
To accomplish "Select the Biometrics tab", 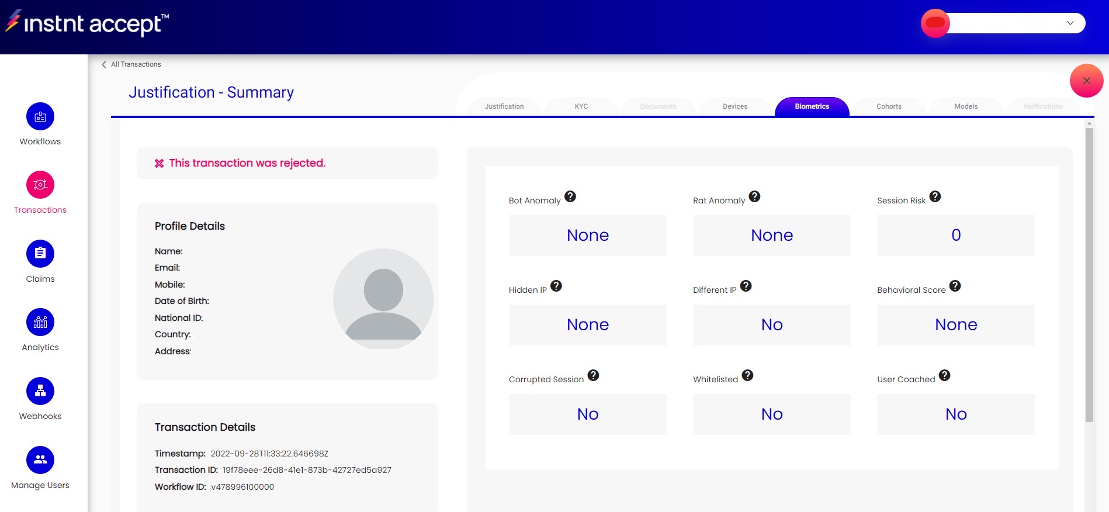I will tap(812, 106).
